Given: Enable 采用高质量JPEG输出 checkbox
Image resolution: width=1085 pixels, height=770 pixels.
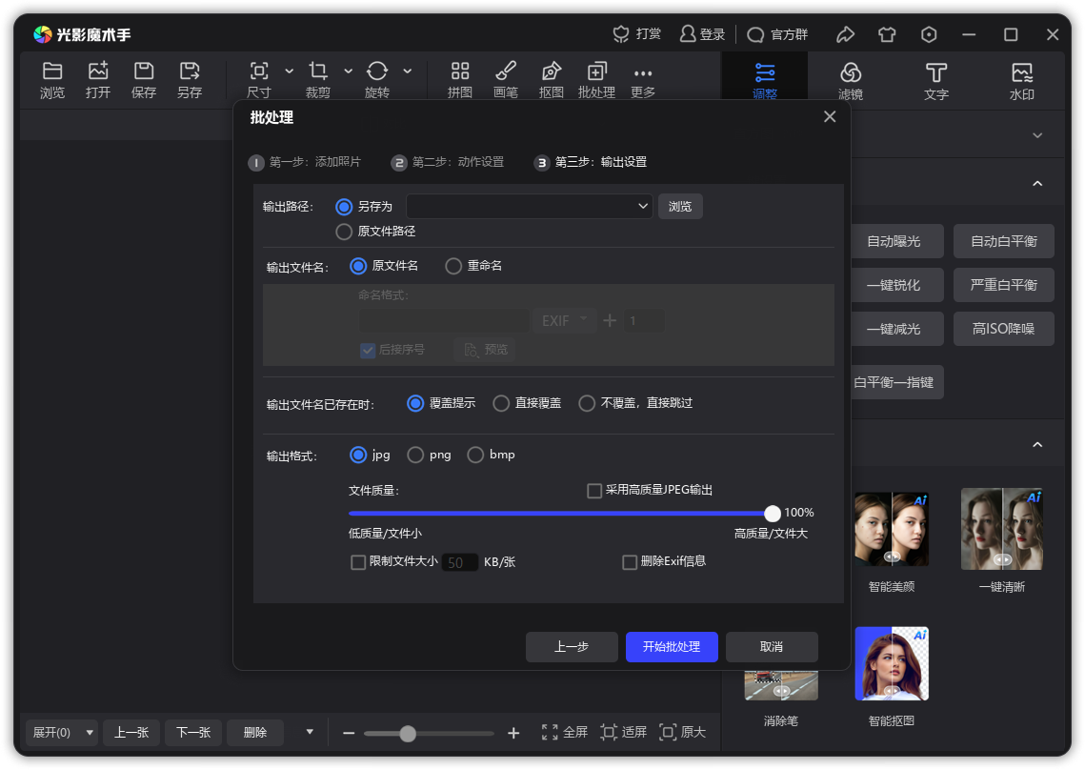Looking at the screenshot, I should coord(593,490).
